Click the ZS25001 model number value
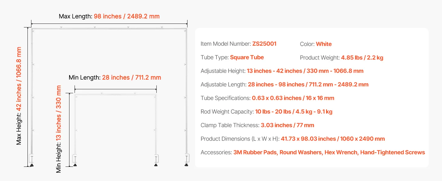Image resolution: width=442 pixels, height=181 pixels. point(264,44)
